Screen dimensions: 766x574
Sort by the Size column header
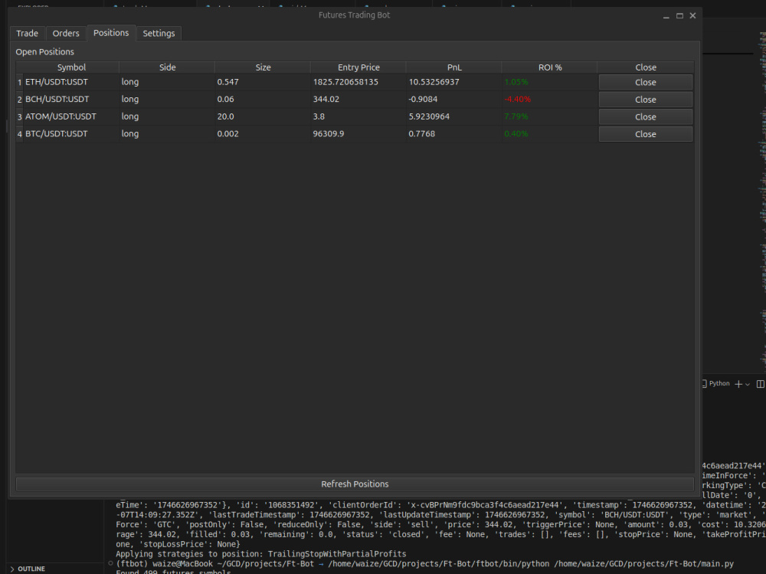click(263, 67)
